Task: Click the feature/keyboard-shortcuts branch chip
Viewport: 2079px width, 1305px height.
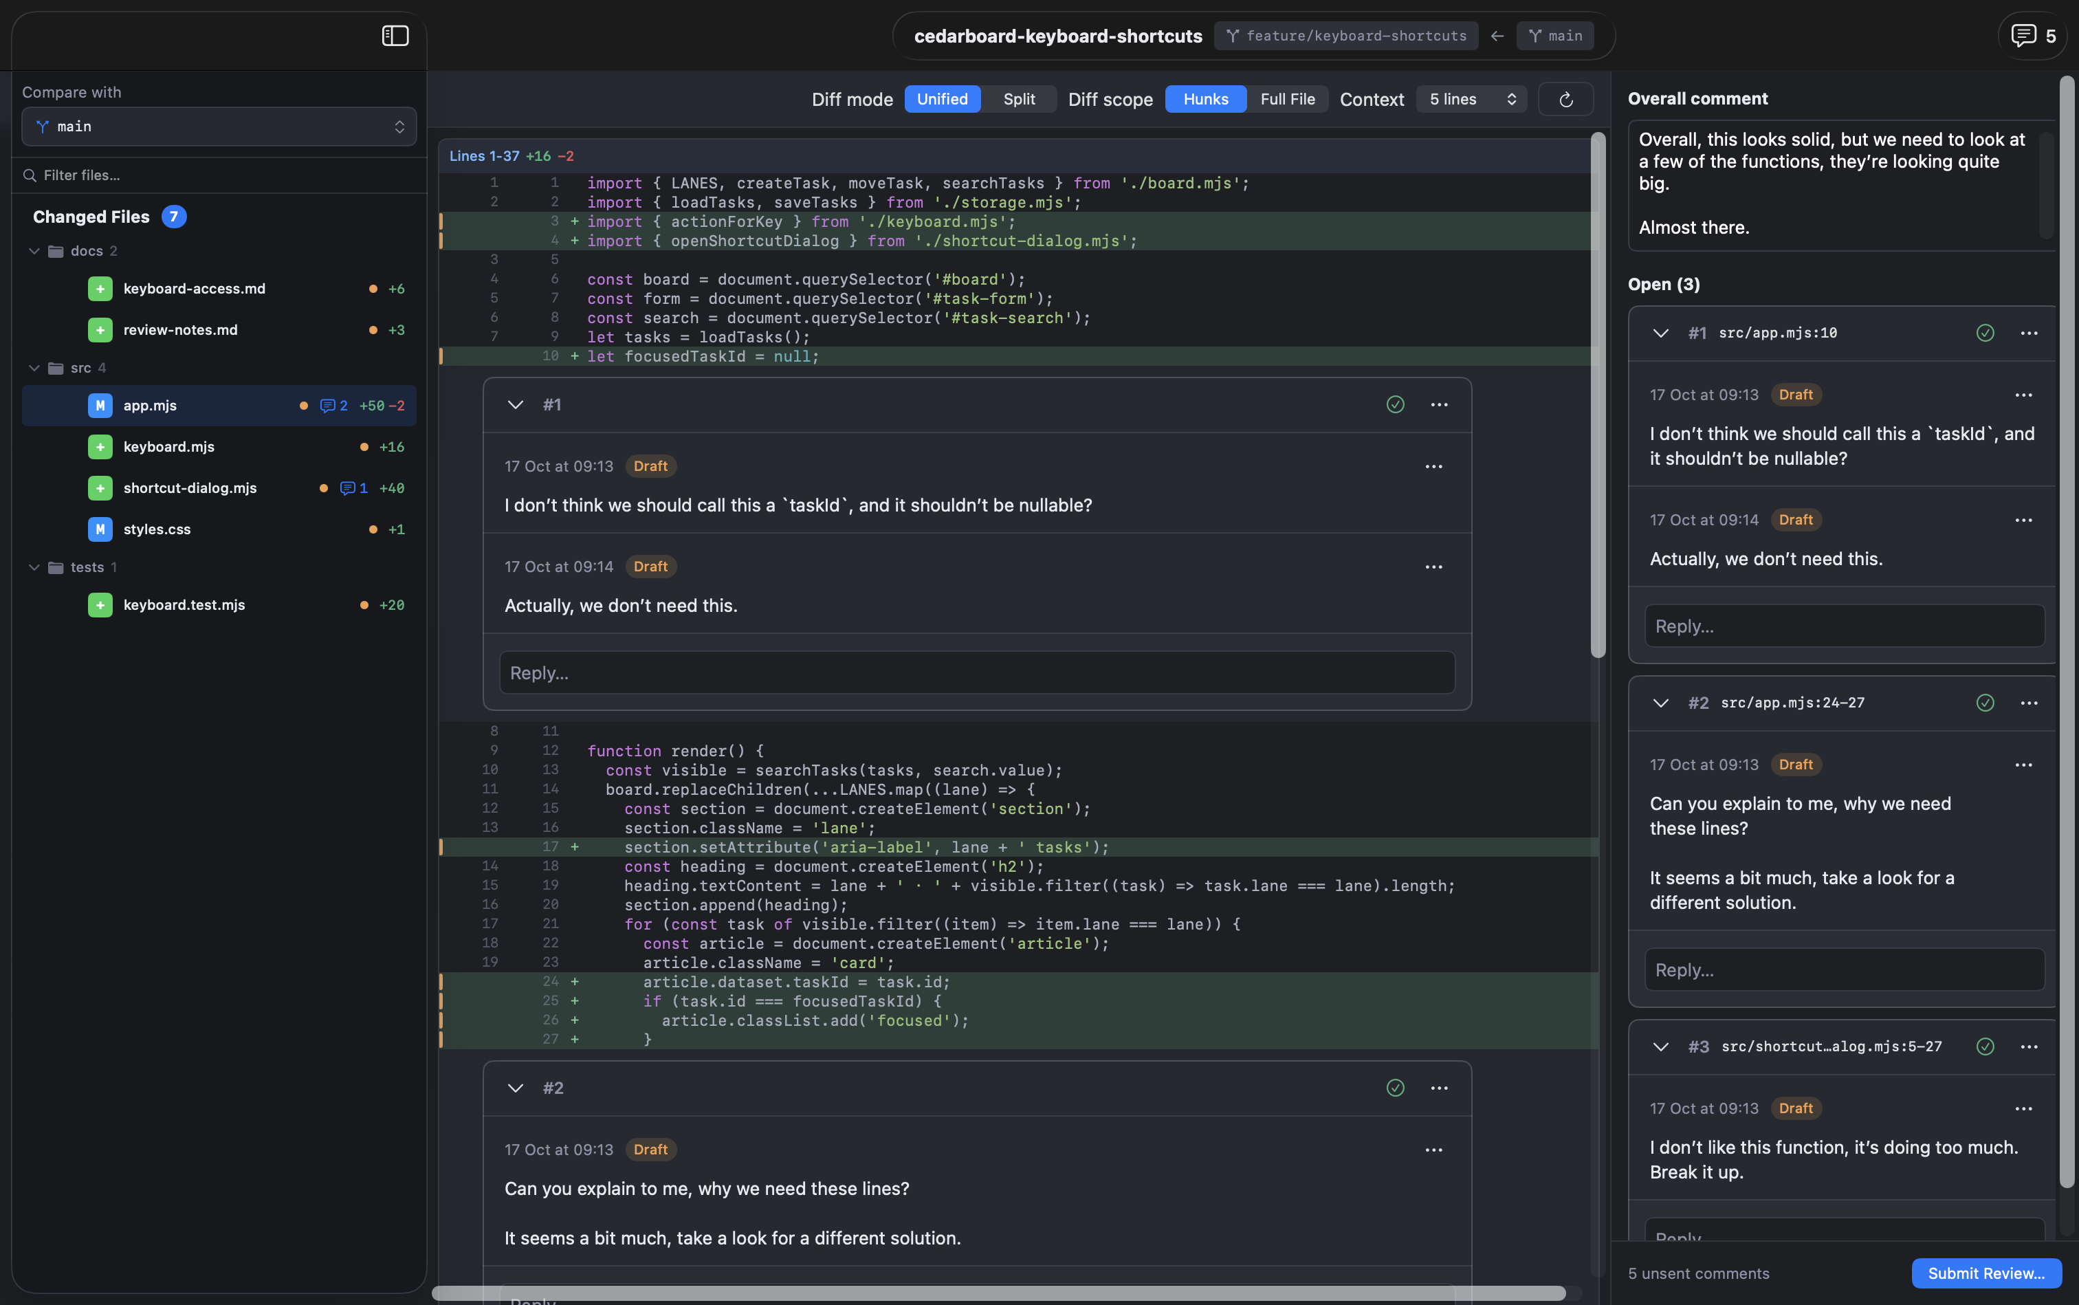Action: click(x=1345, y=35)
